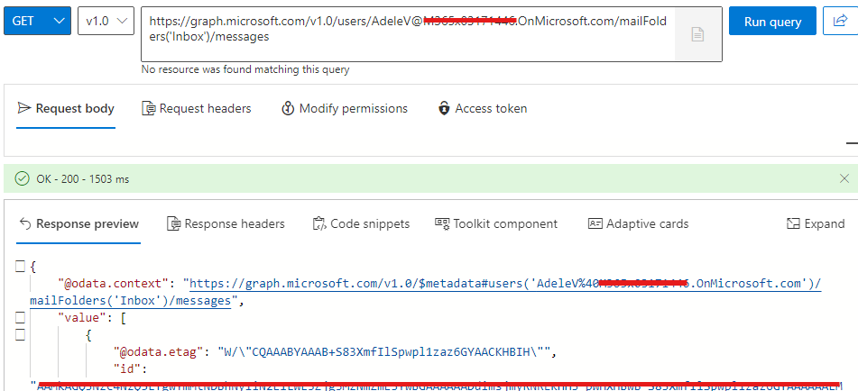Click the Code snippets clipboard icon

(319, 224)
